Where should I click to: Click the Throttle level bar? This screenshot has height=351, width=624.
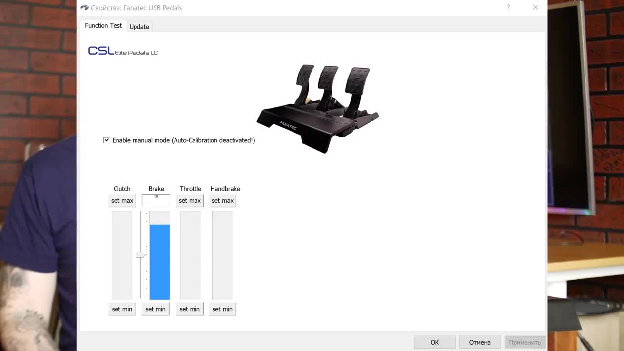[190, 255]
